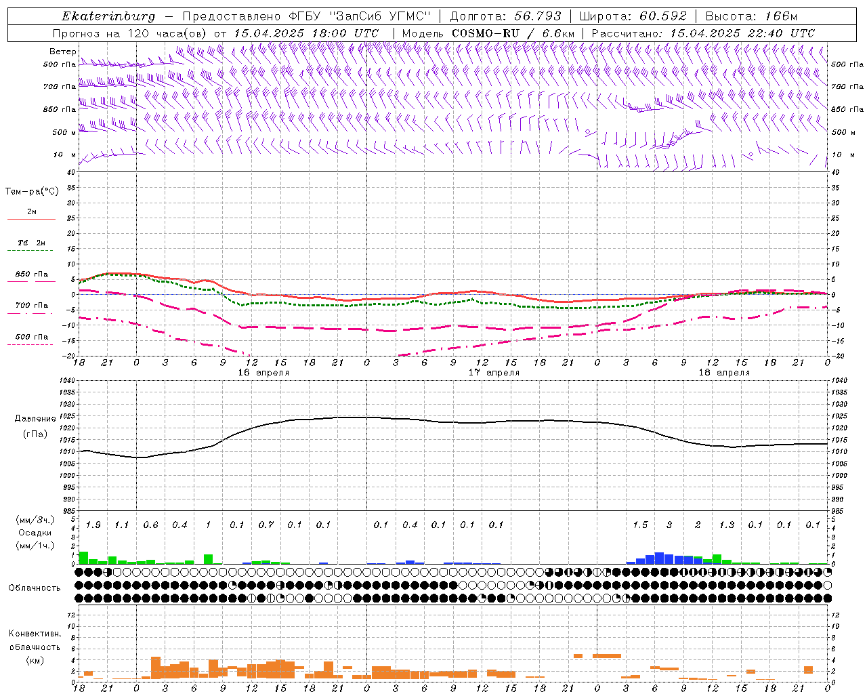867x694 pixels.
Task: Click '700 гПа' temperature legend entry
Action: [x=31, y=305]
